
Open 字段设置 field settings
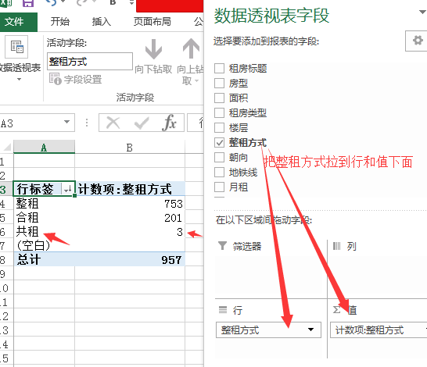(x=75, y=79)
